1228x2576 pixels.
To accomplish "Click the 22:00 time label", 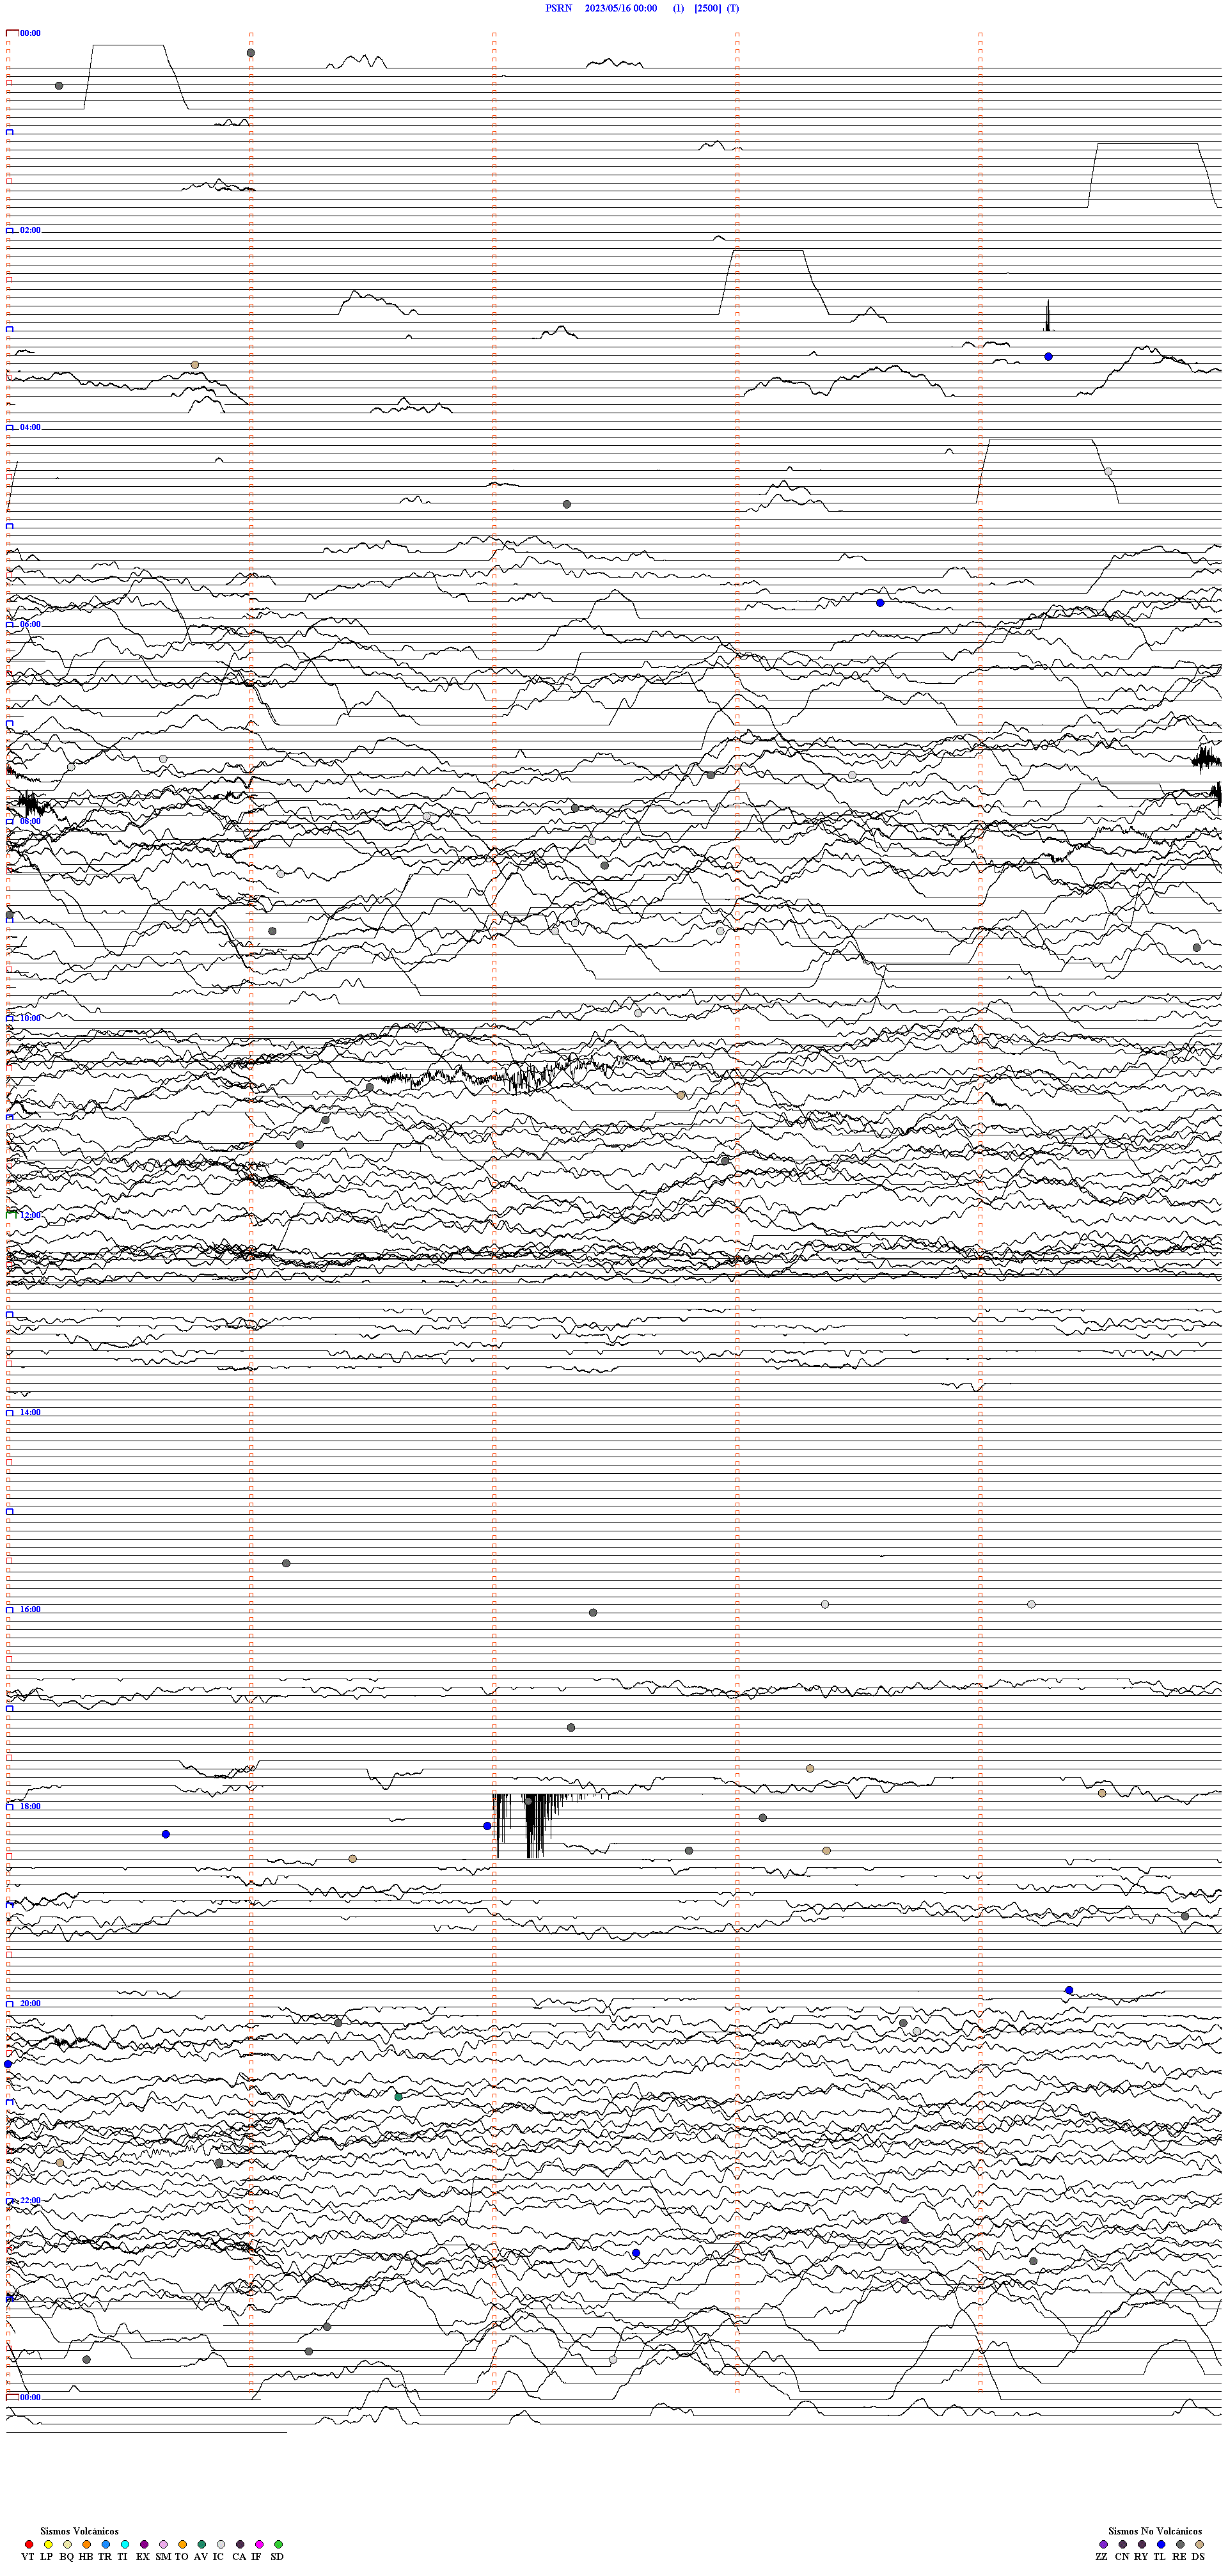I will (30, 2200).
